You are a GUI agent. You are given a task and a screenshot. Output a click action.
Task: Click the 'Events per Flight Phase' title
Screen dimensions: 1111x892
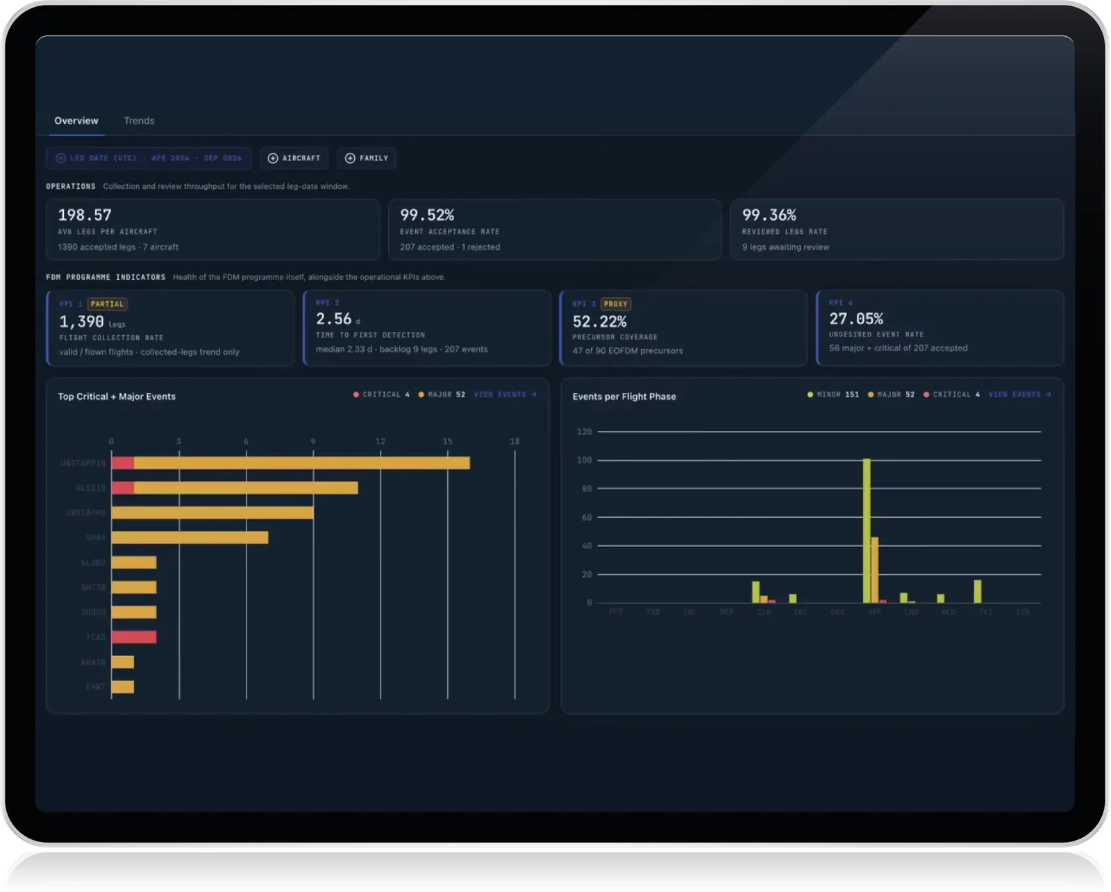(x=624, y=396)
